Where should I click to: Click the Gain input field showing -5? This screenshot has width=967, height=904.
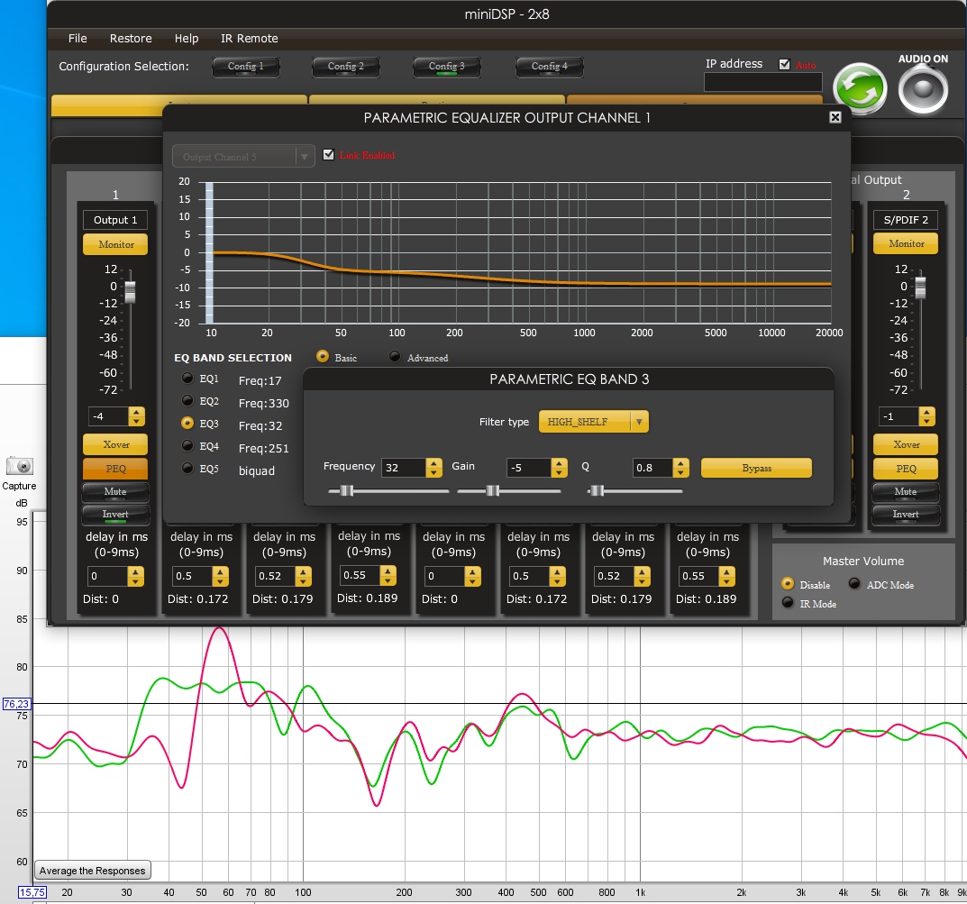click(x=528, y=468)
